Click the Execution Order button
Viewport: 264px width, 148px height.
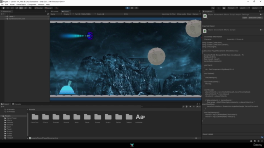[255, 18]
